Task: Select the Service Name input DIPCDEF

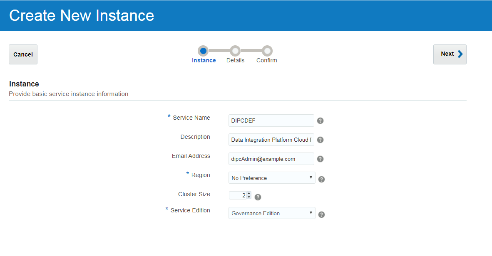Action: point(271,121)
